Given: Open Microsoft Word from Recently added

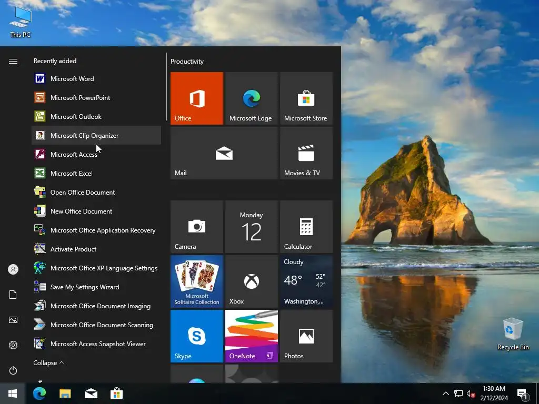Looking at the screenshot, I should tap(96, 79).
